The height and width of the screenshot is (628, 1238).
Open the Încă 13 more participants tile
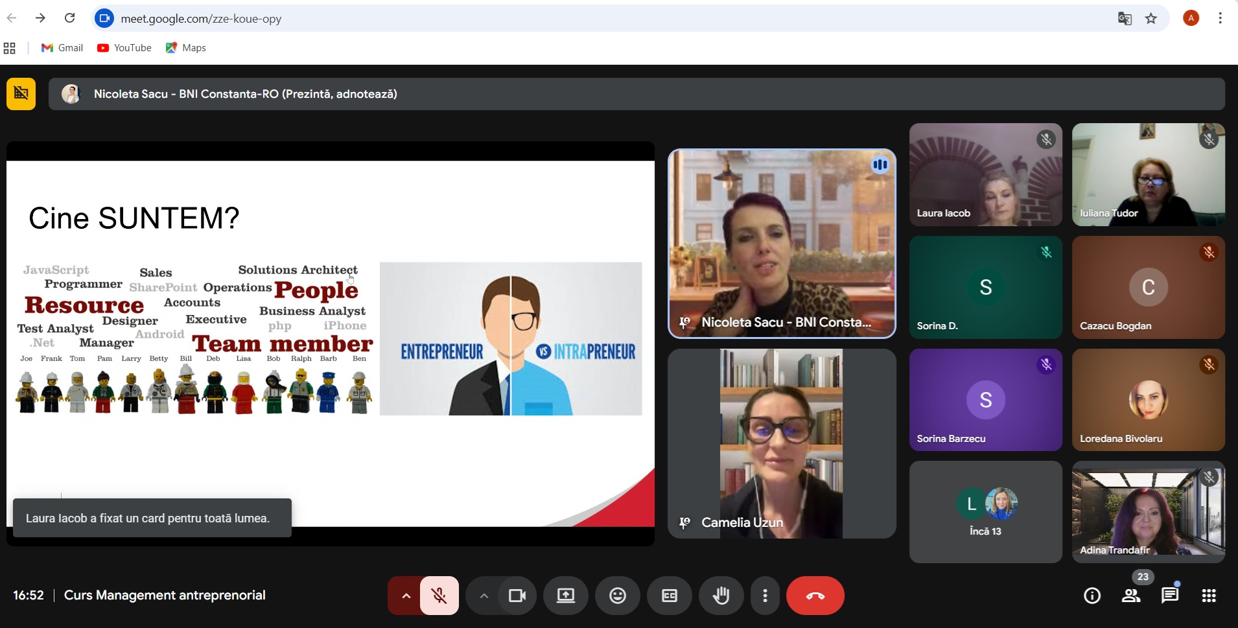pyautogui.click(x=985, y=512)
